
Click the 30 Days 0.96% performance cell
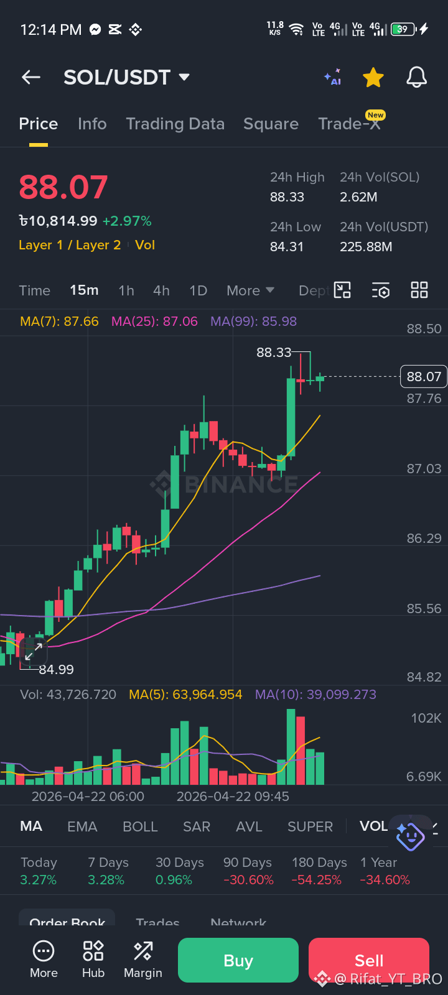click(179, 871)
